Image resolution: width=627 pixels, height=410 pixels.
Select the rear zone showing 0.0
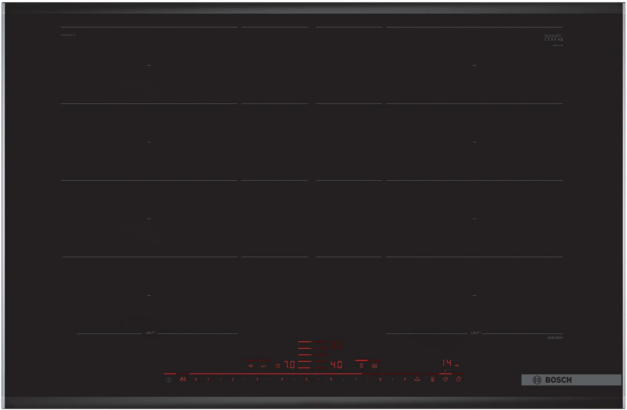(336, 345)
